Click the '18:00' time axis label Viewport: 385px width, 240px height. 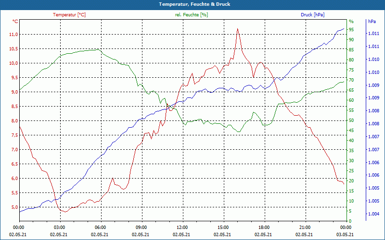[263, 228]
